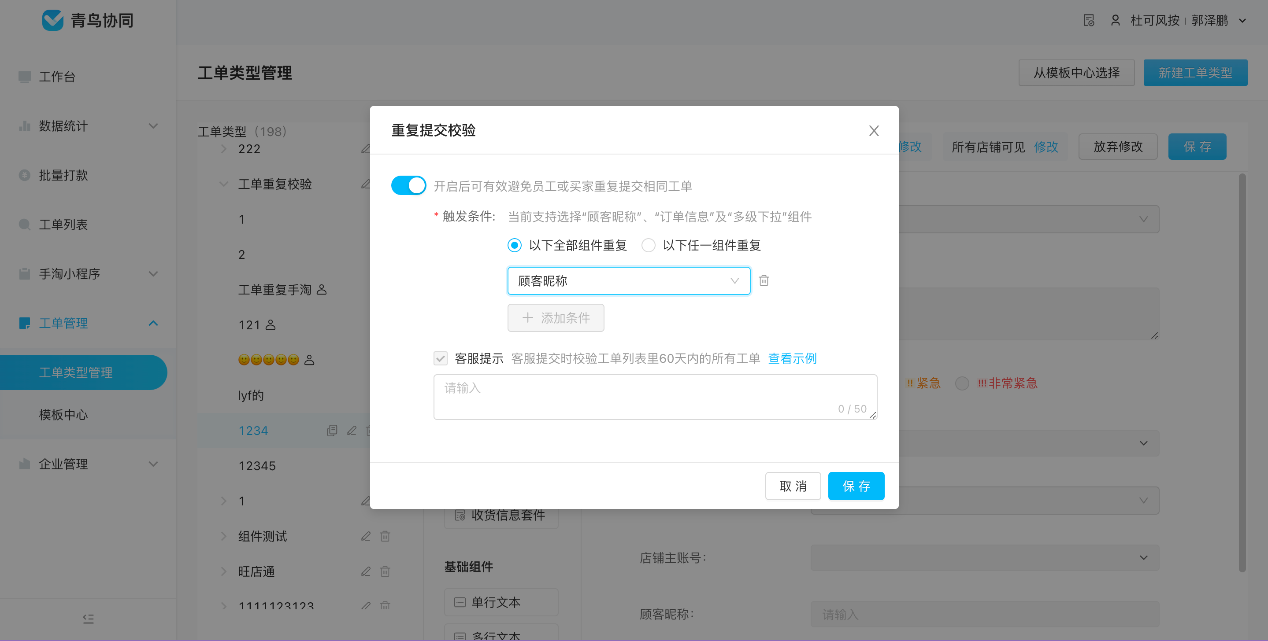This screenshot has width=1268, height=641.
Task: Click the 青鸟协同 logo icon
Action: 52,20
